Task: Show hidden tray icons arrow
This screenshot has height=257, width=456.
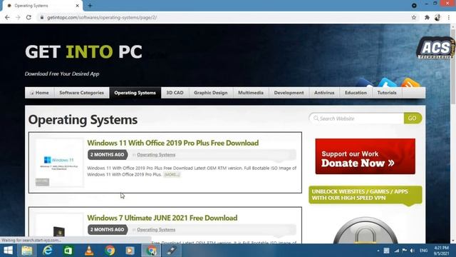Action: click(378, 251)
